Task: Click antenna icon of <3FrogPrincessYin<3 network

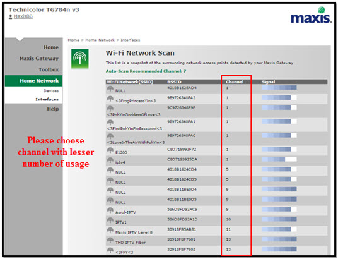Action: click(110, 99)
